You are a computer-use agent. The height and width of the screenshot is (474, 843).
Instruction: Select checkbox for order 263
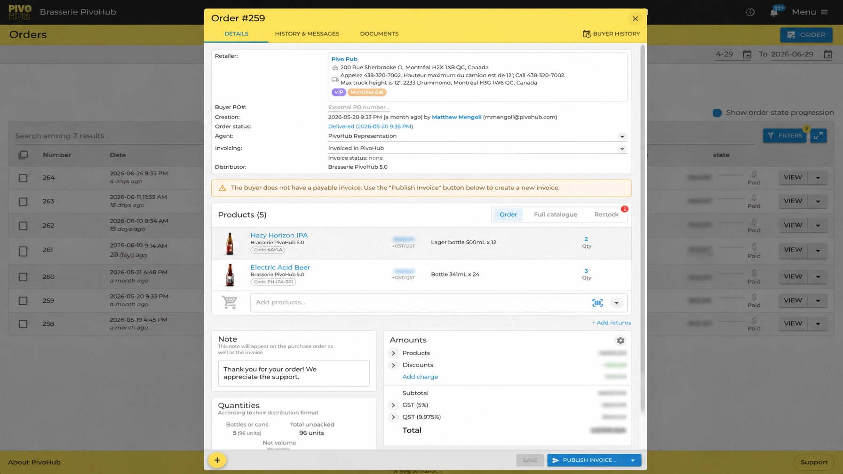[x=23, y=202]
